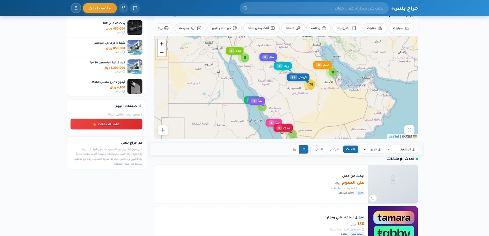Open the نجران map marker
Screen dimensions: 489x236
click(283, 128)
